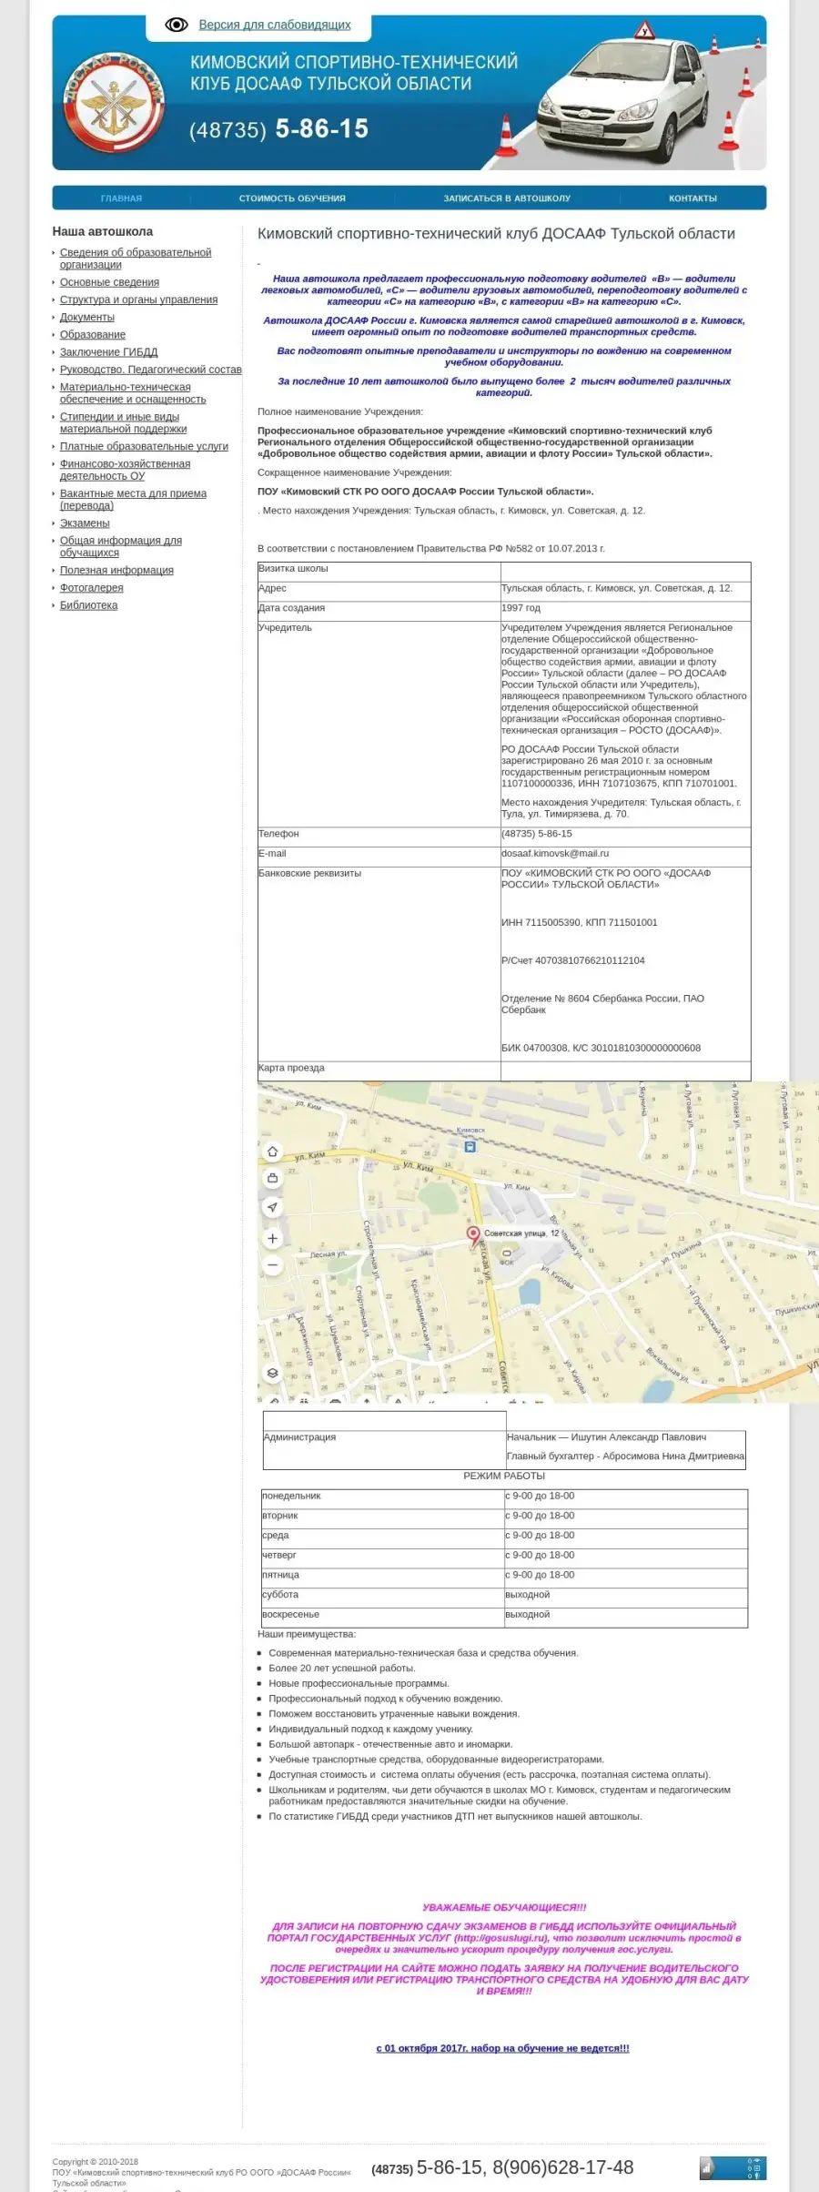Open 'Стипендии и иные виды материальной поддержки'
819x2192 pixels.
(x=123, y=422)
